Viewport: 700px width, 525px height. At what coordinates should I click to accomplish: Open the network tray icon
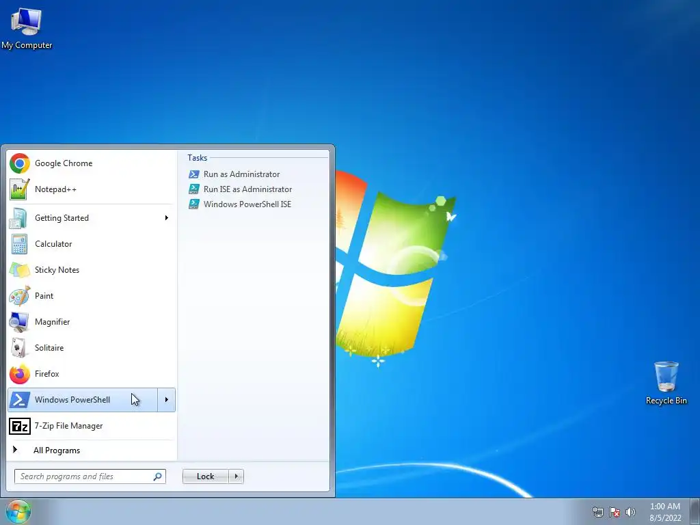click(x=597, y=512)
